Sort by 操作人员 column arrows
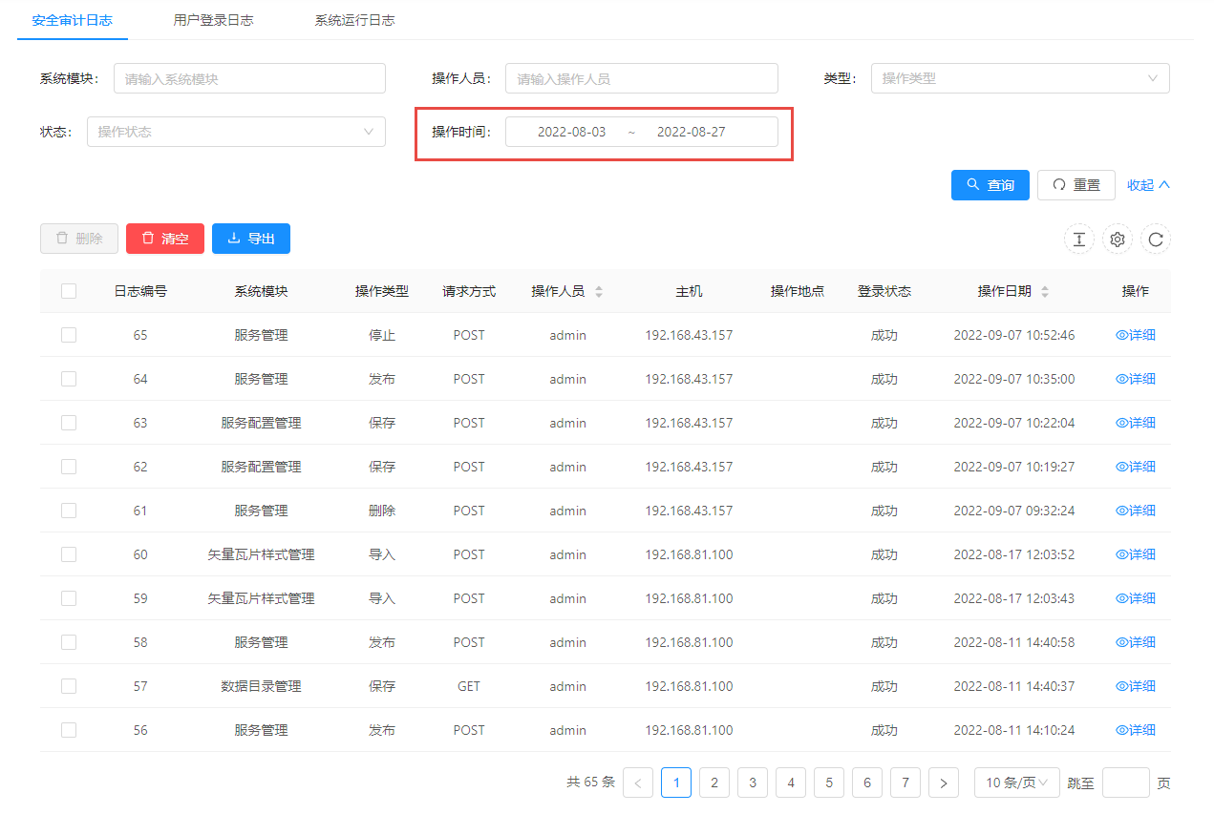The height and width of the screenshot is (814, 1214). click(599, 292)
